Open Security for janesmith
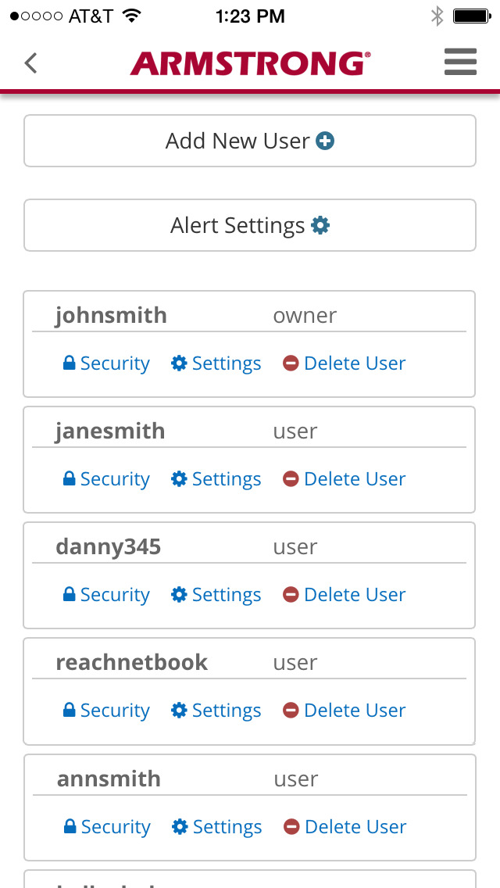The height and width of the screenshot is (888, 500). click(114, 479)
